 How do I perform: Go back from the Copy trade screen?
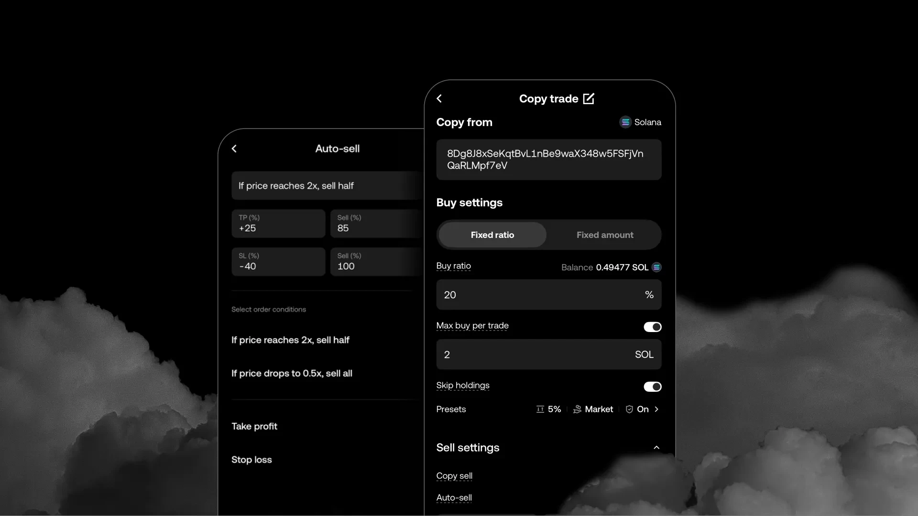439,98
